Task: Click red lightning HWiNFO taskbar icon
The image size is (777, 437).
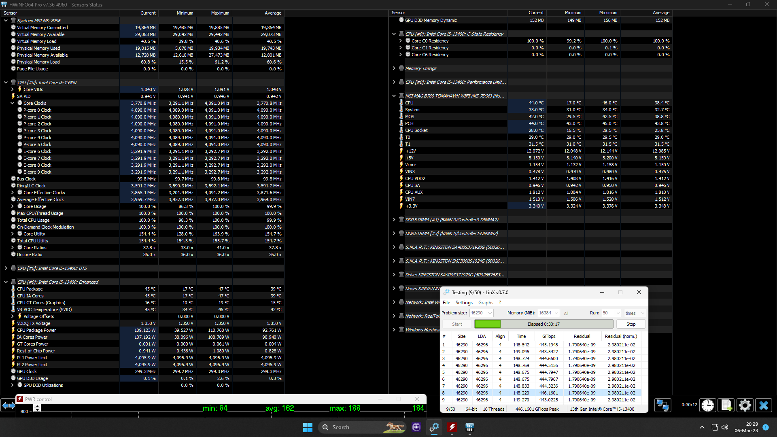Action: click(452, 427)
